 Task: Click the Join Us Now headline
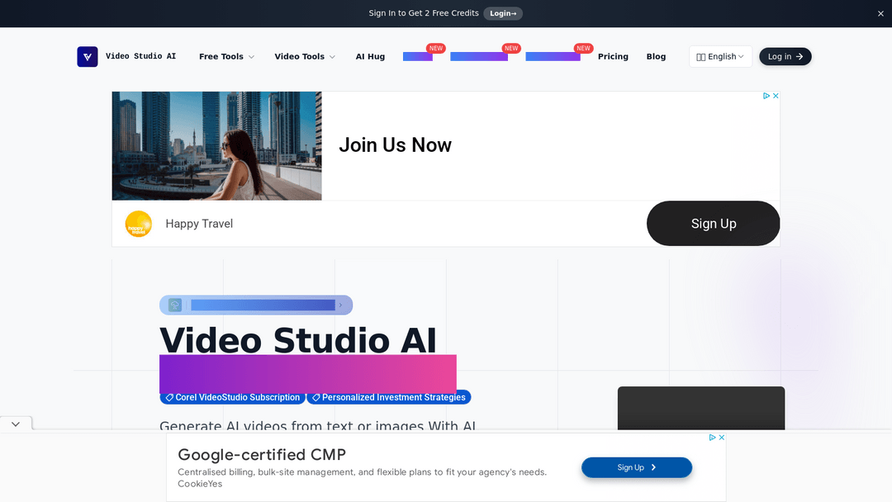[x=395, y=145]
